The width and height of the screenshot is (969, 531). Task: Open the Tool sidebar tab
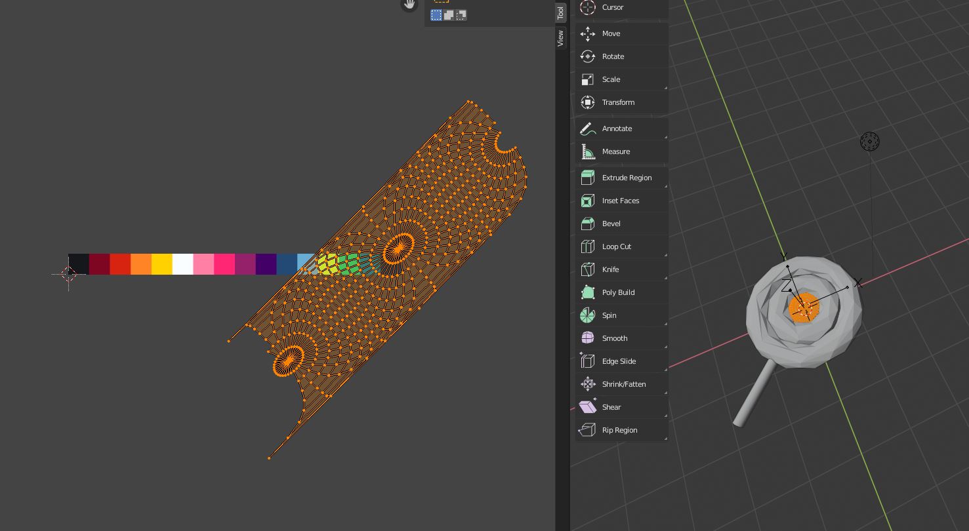561,12
